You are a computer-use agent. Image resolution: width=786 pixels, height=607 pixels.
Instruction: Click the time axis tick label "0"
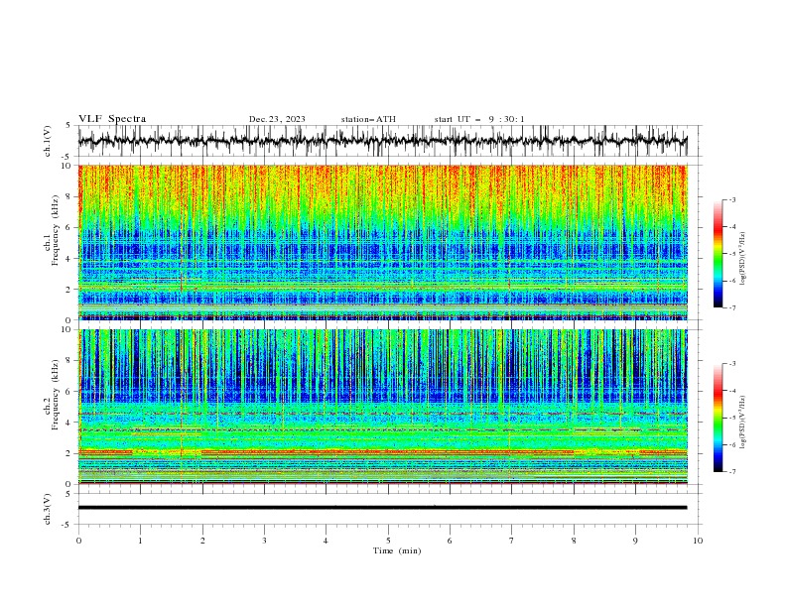point(78,541)
